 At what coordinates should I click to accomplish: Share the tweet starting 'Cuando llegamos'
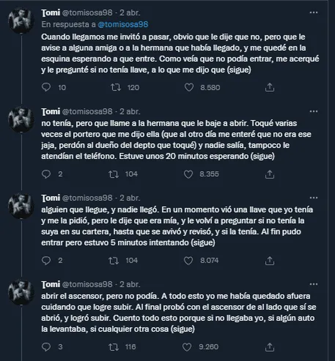click(x=269, y=88)
